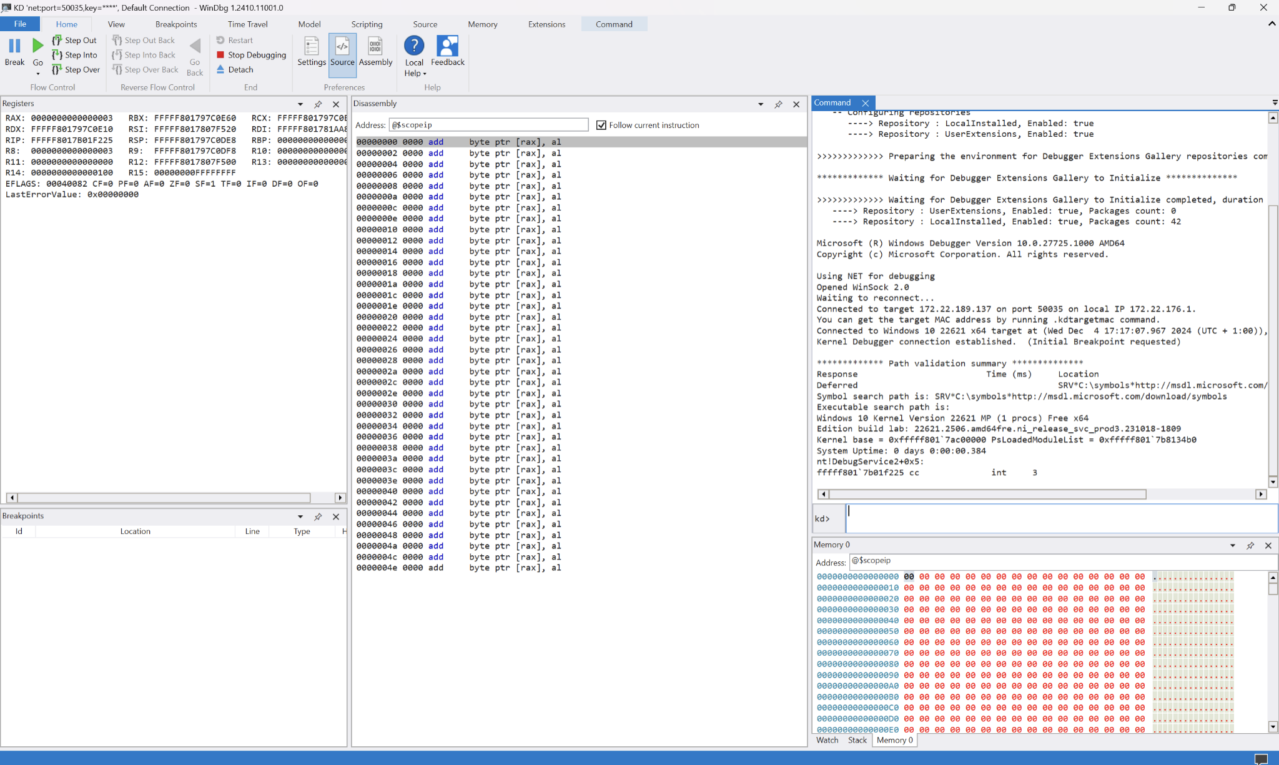This screenshot has width=1279, height=765.
Task: Pin the Disassembly panel
Action: tap(778, 104)
